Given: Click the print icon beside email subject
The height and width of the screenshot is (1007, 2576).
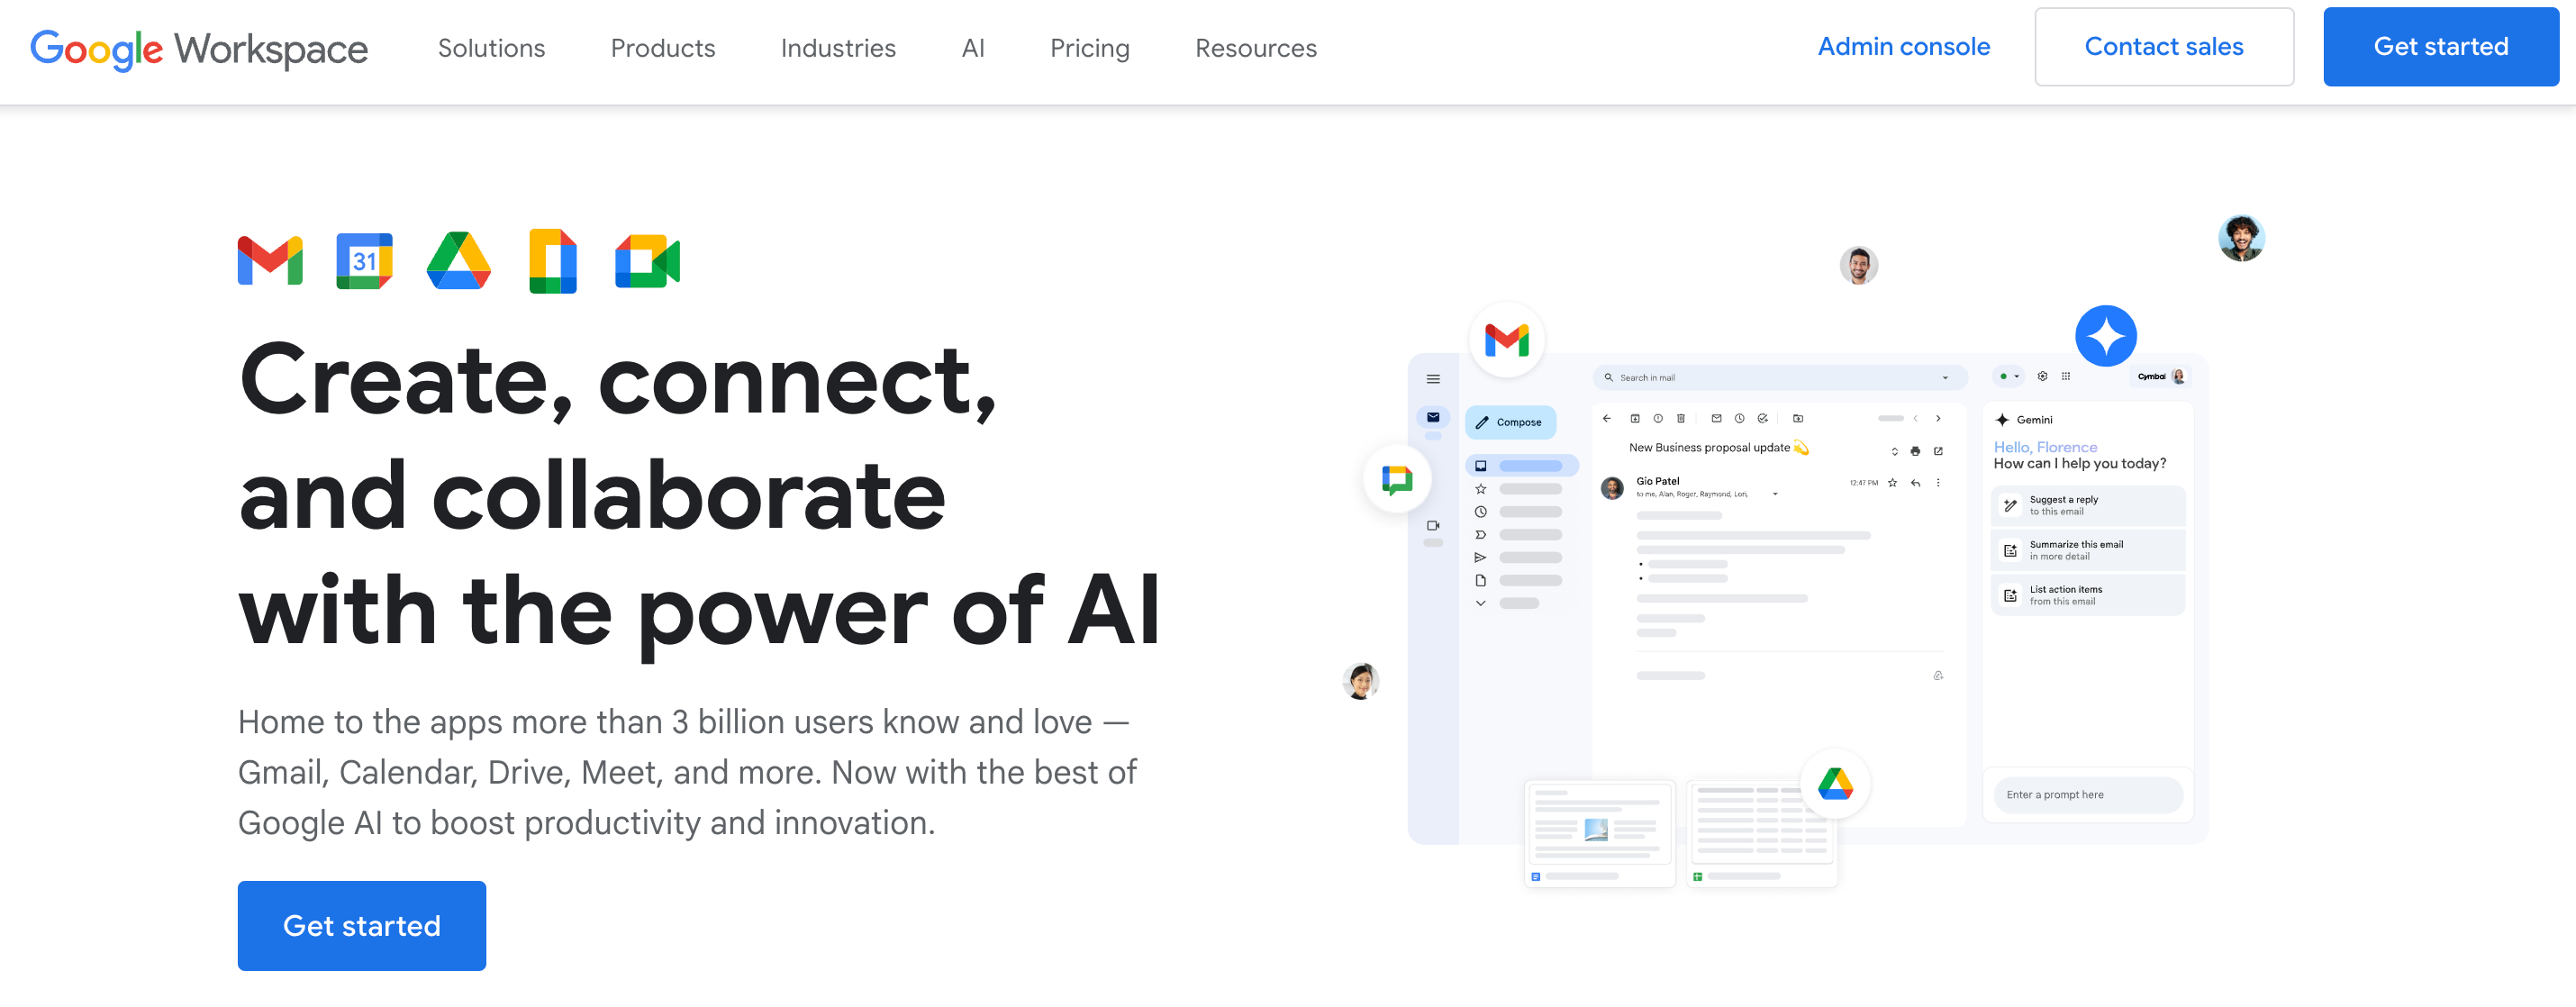Looking at the screenshot, I should click(1915, 451).
